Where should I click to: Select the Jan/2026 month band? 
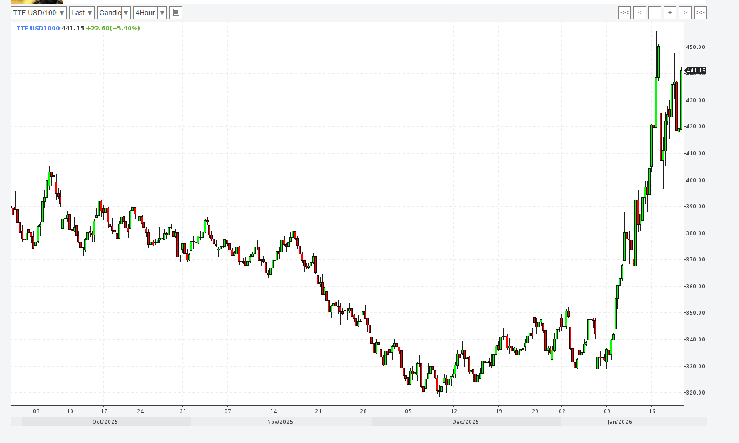(619, 421)
